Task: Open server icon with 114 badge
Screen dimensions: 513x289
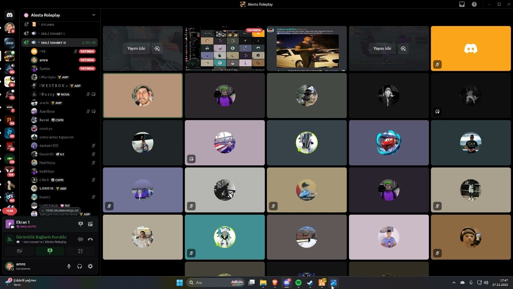Action: (10, 172)
